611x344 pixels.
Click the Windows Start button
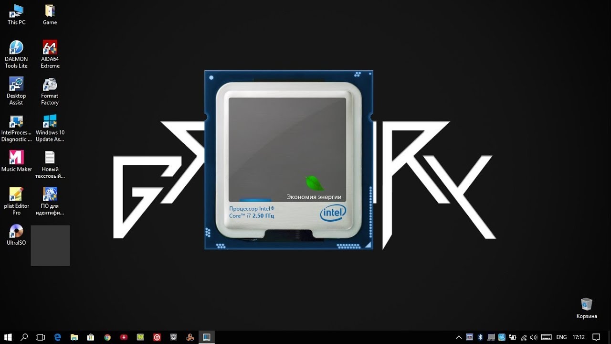[x=8, y=337]
